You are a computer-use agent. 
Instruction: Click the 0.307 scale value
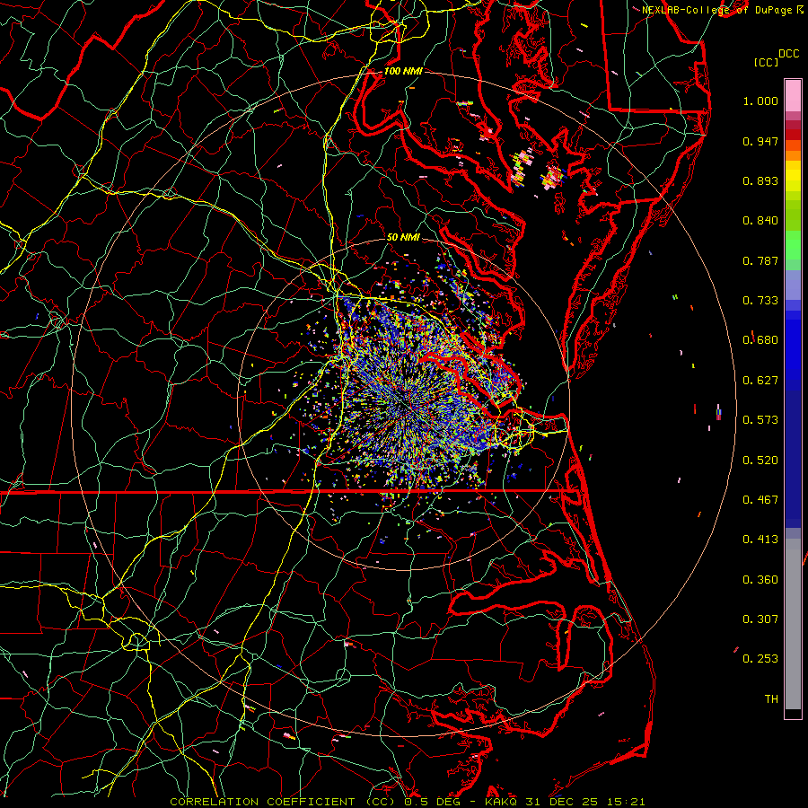760,619
